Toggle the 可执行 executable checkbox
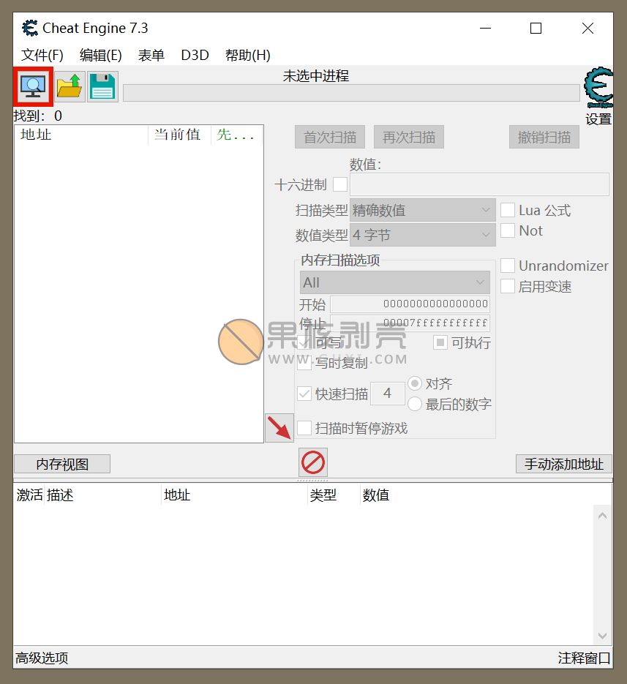 pyautogui.click(x=440, y=342)
